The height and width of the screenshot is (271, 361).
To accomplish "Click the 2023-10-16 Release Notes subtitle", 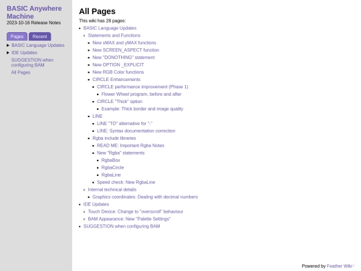I will [x=33, y=23].
